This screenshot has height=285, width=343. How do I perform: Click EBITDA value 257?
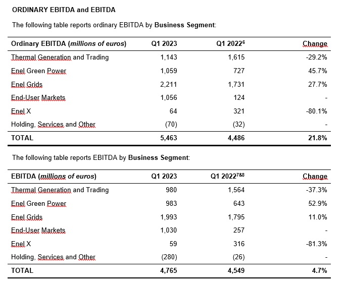pos(239,230)
